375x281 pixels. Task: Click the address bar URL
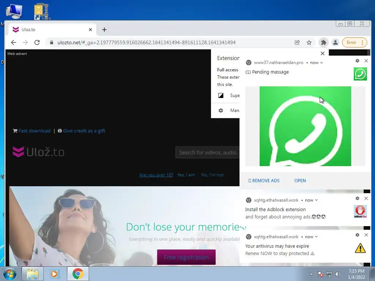tap(146, 42)
